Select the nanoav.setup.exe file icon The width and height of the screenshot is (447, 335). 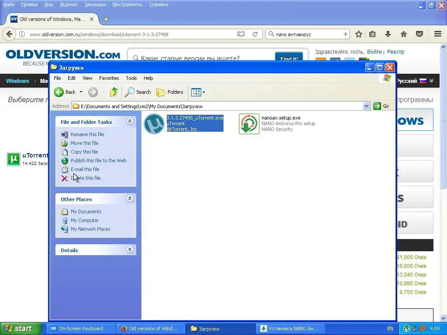(249, 123)
